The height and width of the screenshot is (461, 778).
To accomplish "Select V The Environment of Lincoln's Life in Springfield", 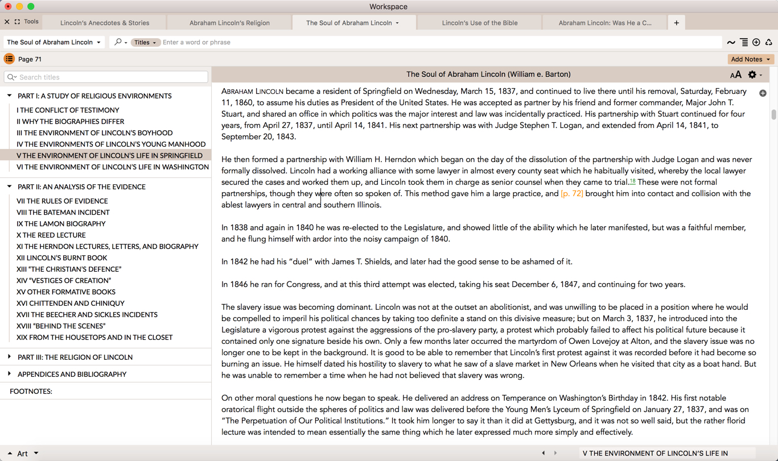I will (109, 155).
